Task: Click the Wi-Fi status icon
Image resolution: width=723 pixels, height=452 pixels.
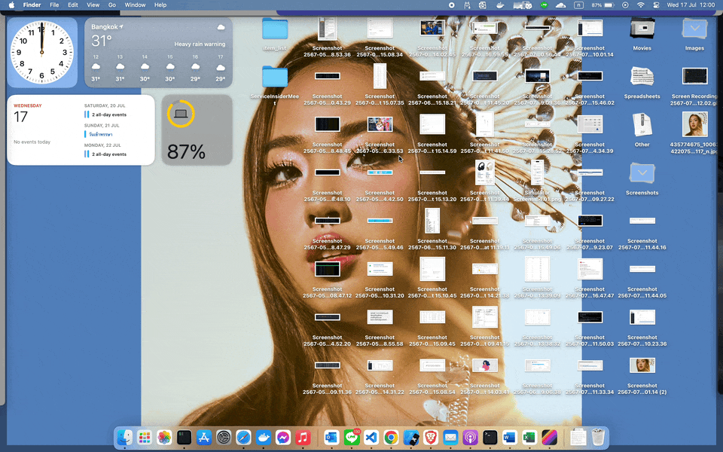Action: click(641, 5)
